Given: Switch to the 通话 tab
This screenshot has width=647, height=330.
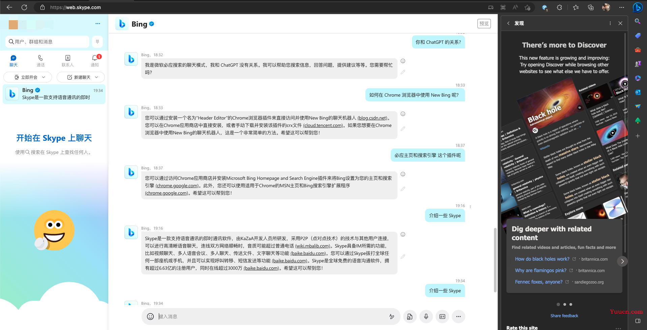Looking at the screenshot, I should (40, 61).
